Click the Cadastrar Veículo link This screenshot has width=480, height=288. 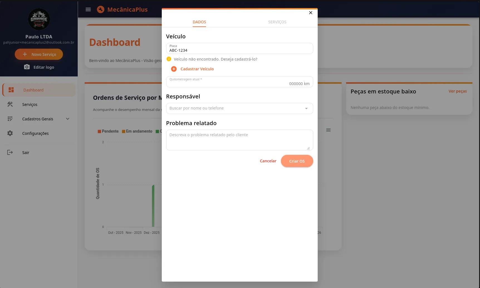pos(197,69)
